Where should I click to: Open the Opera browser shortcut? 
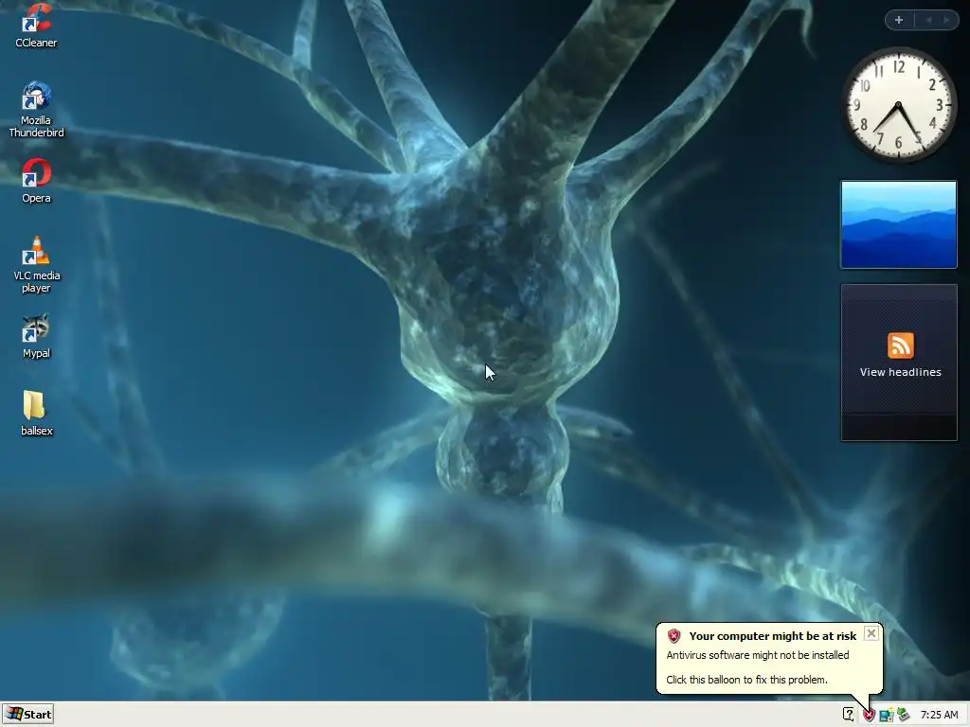click(36, 181)
